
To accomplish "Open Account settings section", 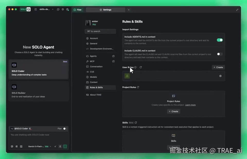I will (x=100, y=38).
